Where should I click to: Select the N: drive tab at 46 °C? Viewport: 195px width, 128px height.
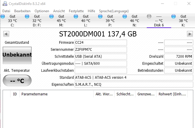[135, 21]
